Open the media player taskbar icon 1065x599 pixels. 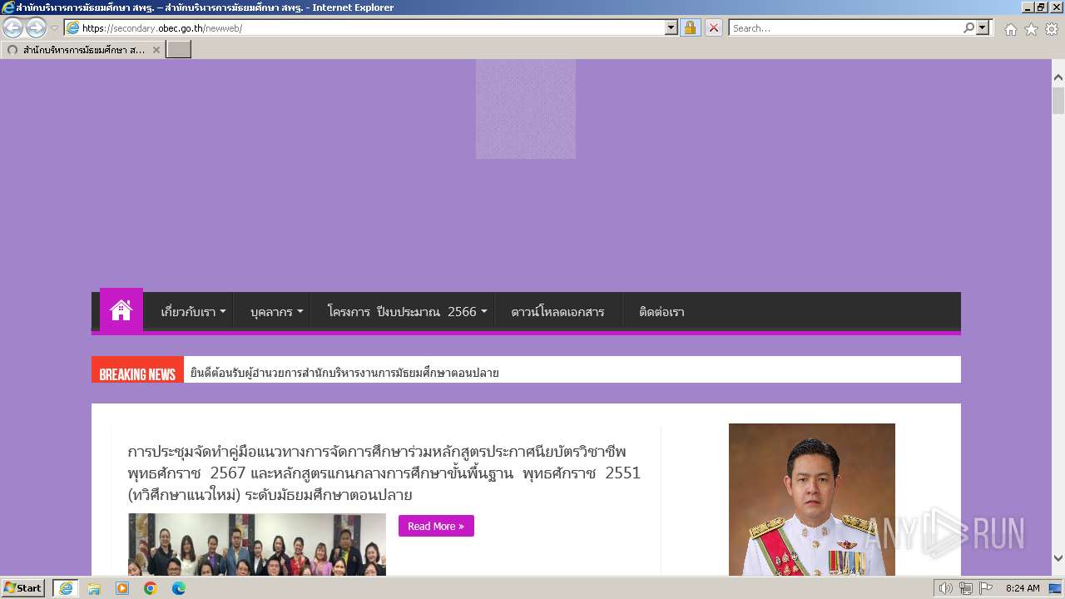[x=122, y=588]
